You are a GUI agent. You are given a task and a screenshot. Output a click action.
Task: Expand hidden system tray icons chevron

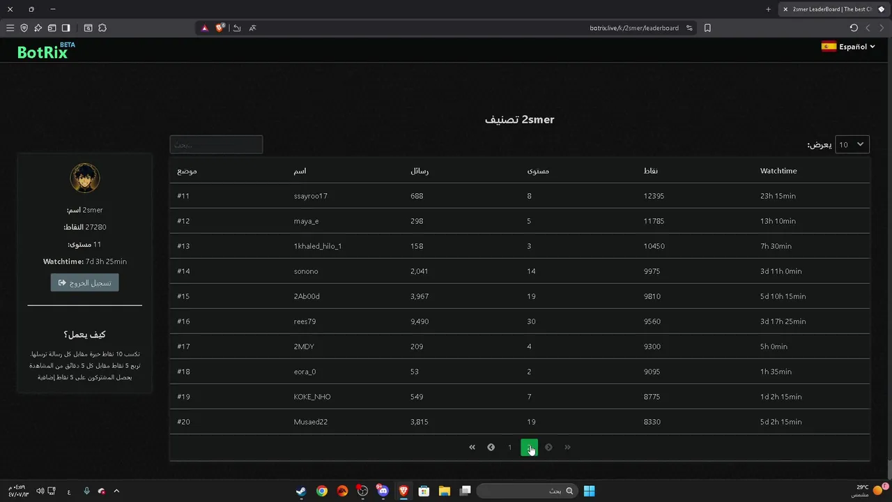pos(116,491)
